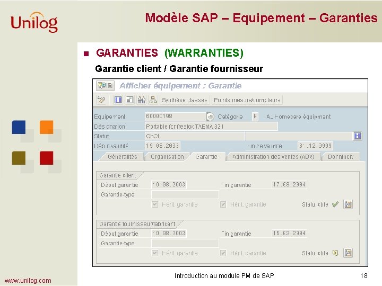This screenshot has width=382, height=286.
Task: Click the warranty check button icon in Garantie client
Action: pyautogui.click(x=348, y=204)
